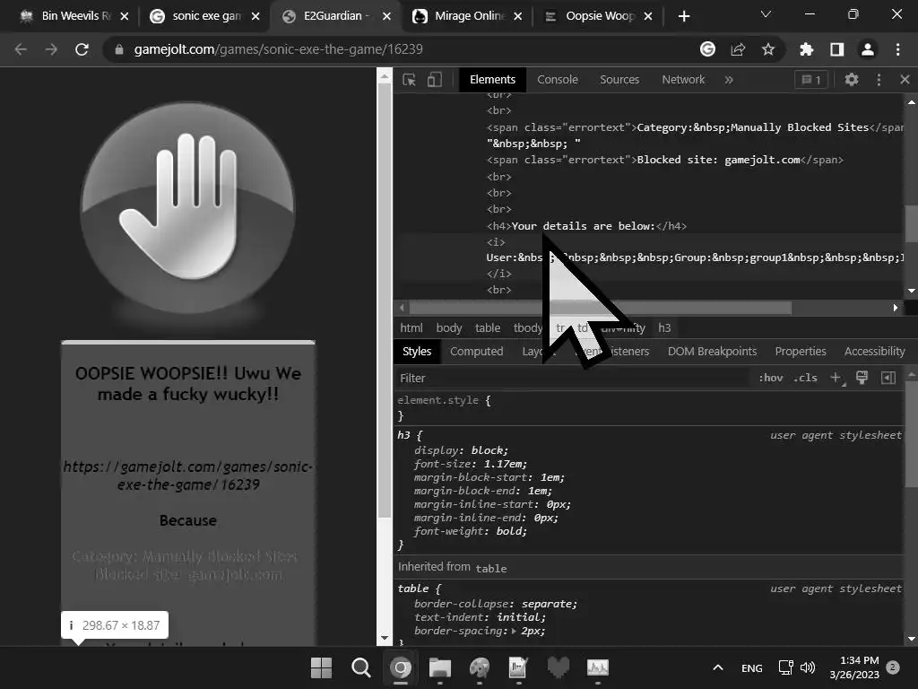The image size is (918, 689).
Task: Switch to the Sources tab
Action: click(x=619, y=80)
